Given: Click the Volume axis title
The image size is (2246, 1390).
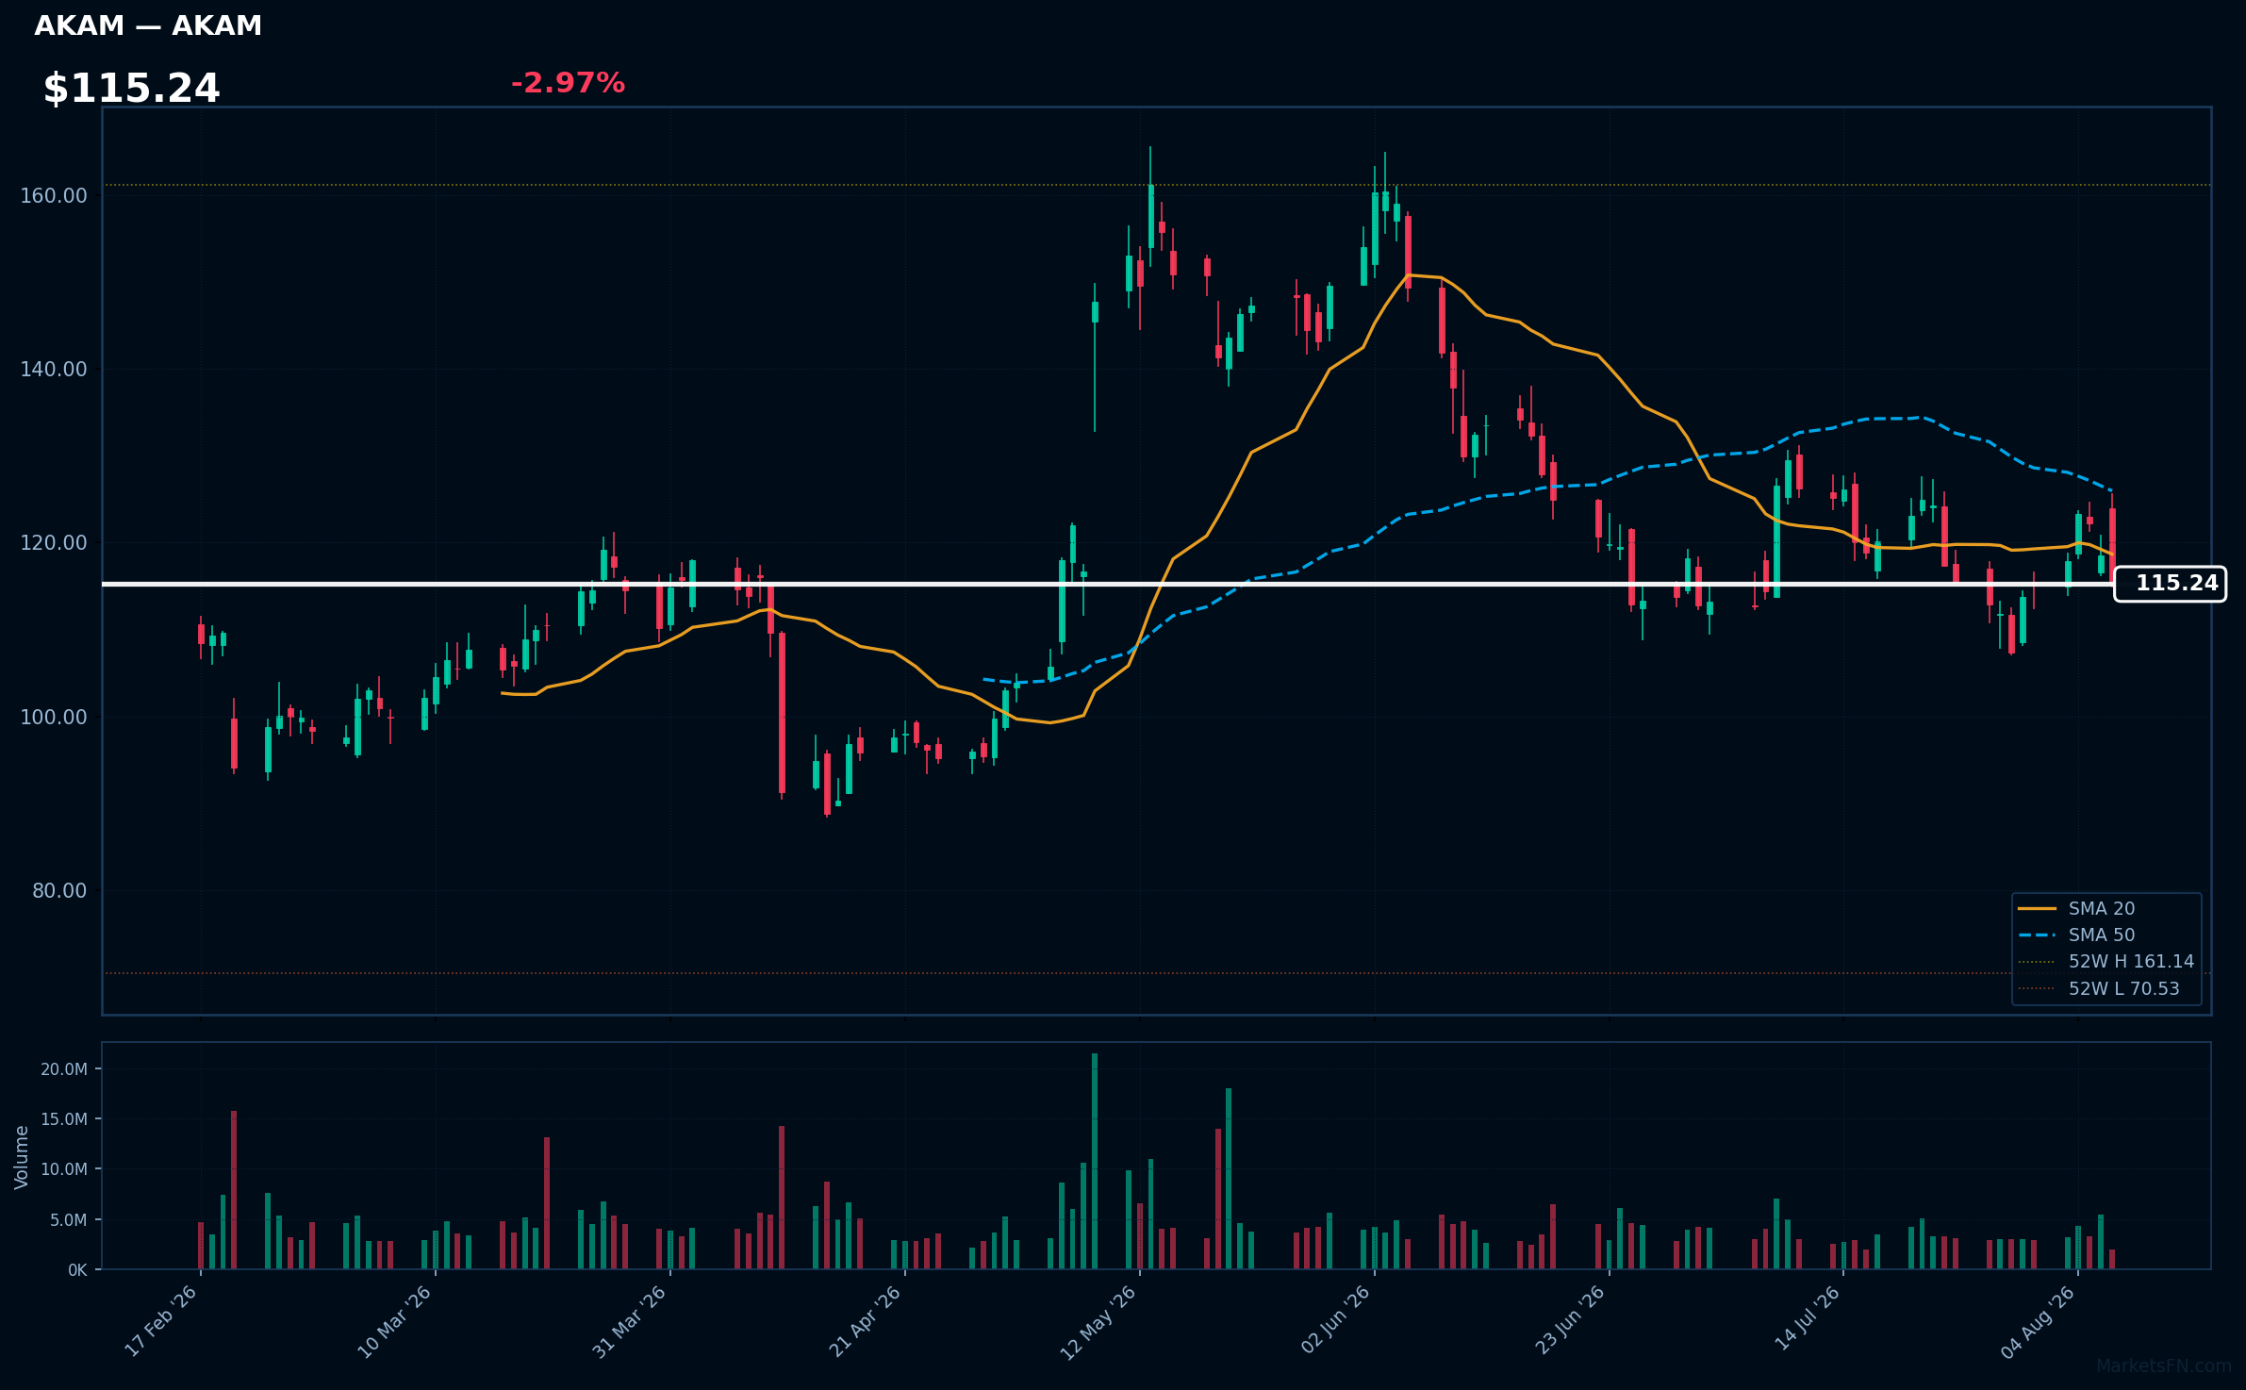Looking at the screenshot, I should click(x=22, y=1157).
